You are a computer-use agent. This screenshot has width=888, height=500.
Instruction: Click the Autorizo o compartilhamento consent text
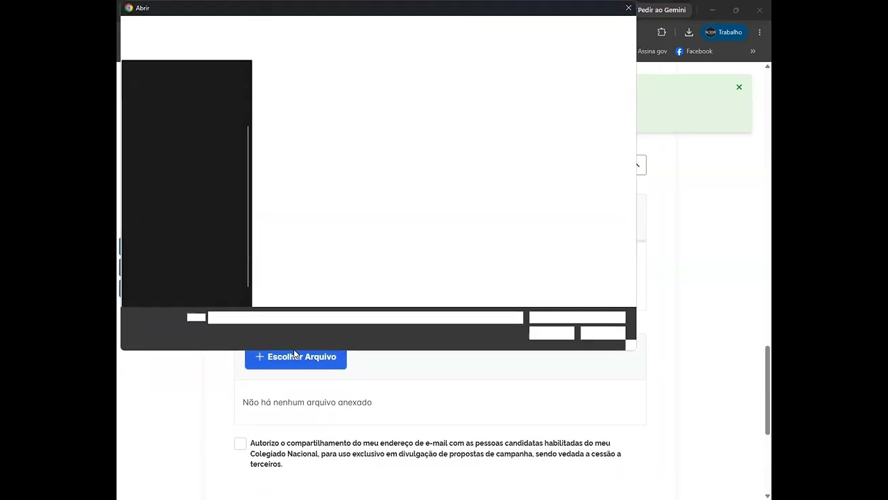tap(436, 453)
